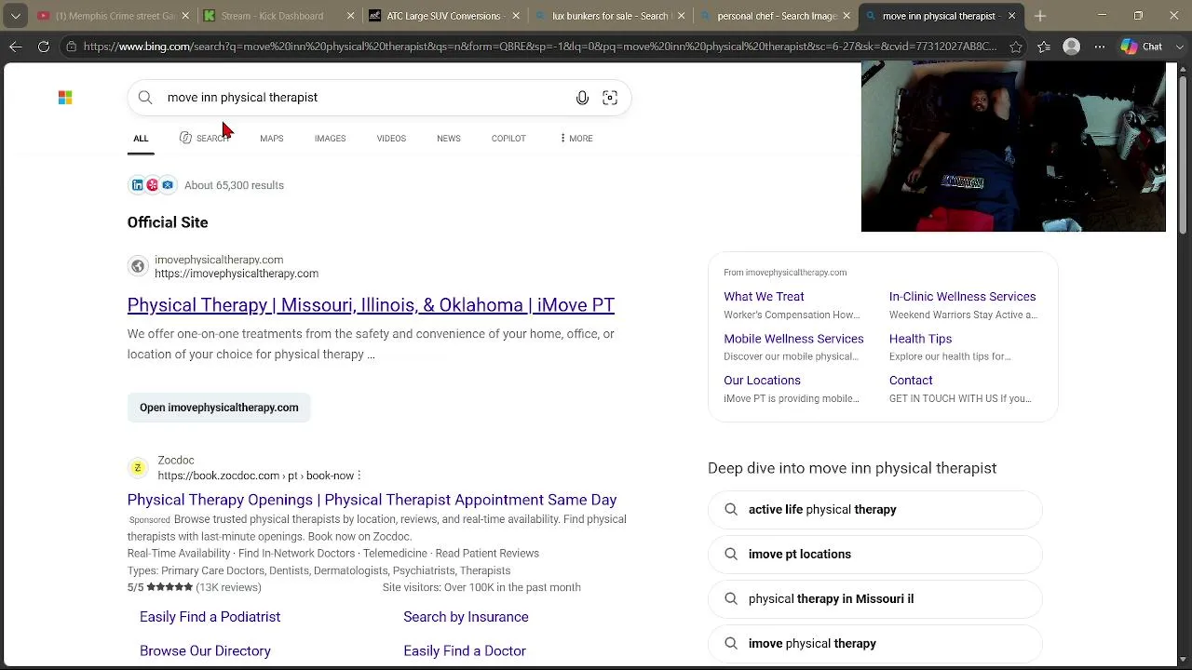Screen dimensions: 1192x670
Task: Click the browser back arrow
Action: [x=16, y=47]
